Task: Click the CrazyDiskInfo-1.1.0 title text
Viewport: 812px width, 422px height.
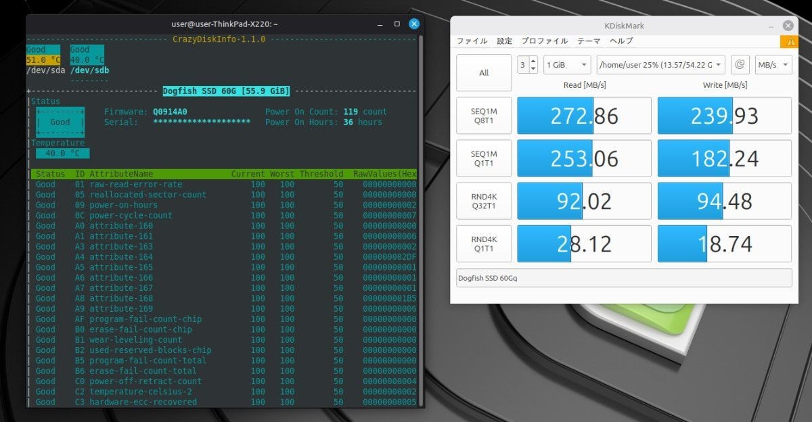Action: 219,39
